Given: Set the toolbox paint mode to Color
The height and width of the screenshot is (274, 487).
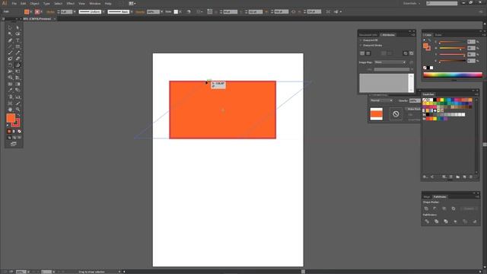Looking at the screenshot, I should [x=9, y=132].
